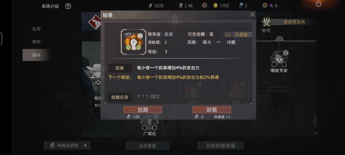Click the 觉醒任务 label
This screenshot has height=155, width=345.
pyautogui.click(x=119, y=97)
